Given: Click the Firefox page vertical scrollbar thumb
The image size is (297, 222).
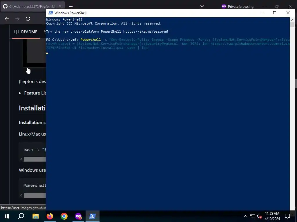Looking at the screenshot, I should click(296, 84).
